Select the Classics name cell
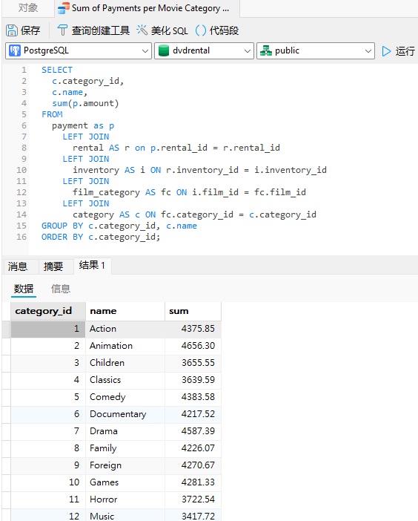Viewport: 418px width, 521px height. pos(125,380)
